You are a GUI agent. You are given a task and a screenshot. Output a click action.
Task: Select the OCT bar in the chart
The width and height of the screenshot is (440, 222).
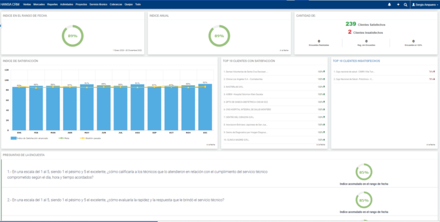pyautogui.click(x=171, y=108)
